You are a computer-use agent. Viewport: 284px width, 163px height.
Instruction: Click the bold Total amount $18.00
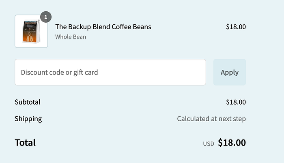click(232, 143)
